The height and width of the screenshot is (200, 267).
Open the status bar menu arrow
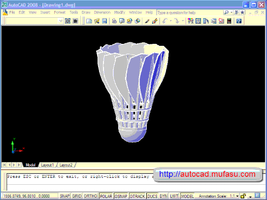pyautogui.click(x=250, y=197)
